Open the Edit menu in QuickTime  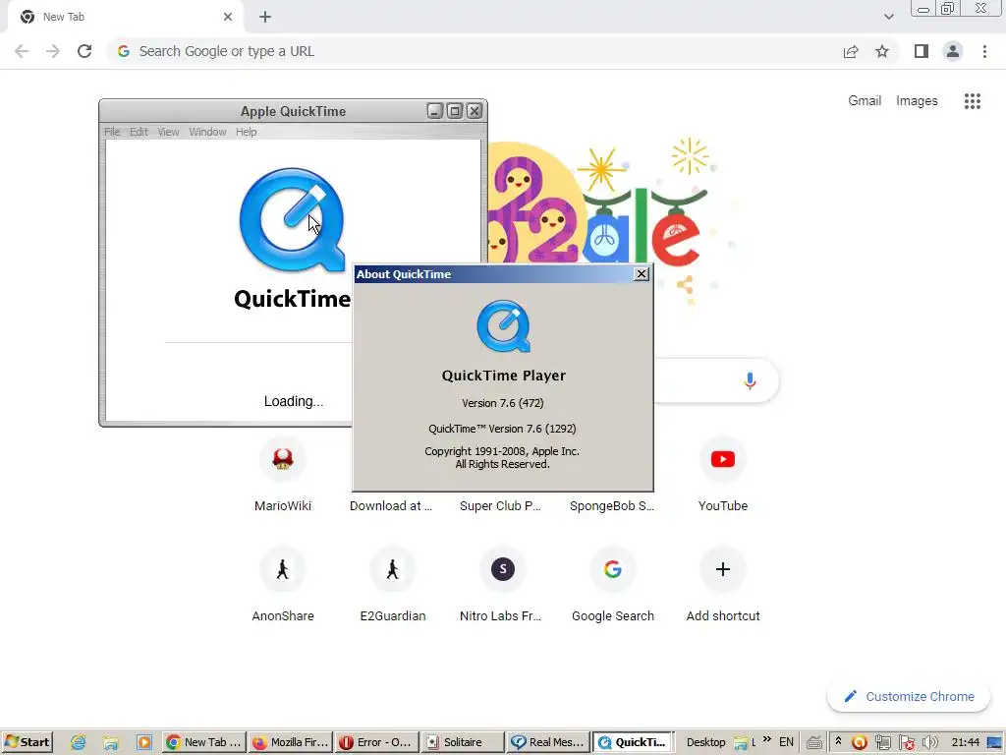click(x=139, y=132)
